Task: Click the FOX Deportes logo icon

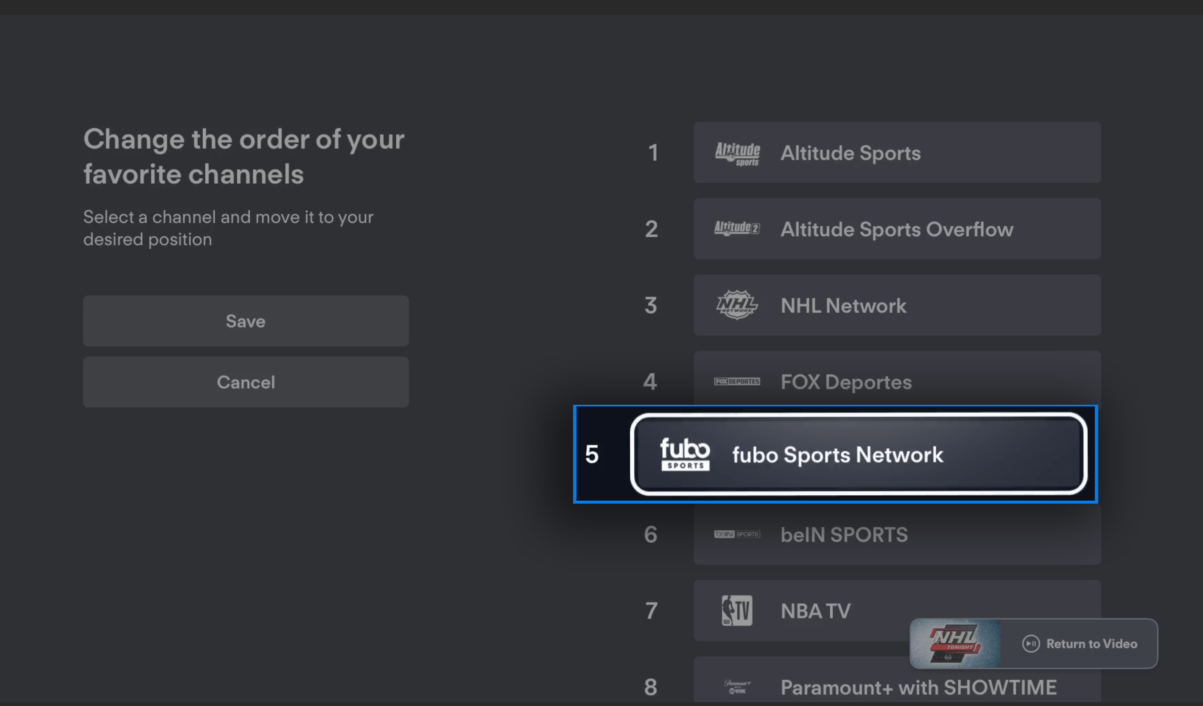Action: [x=737, y=381]
